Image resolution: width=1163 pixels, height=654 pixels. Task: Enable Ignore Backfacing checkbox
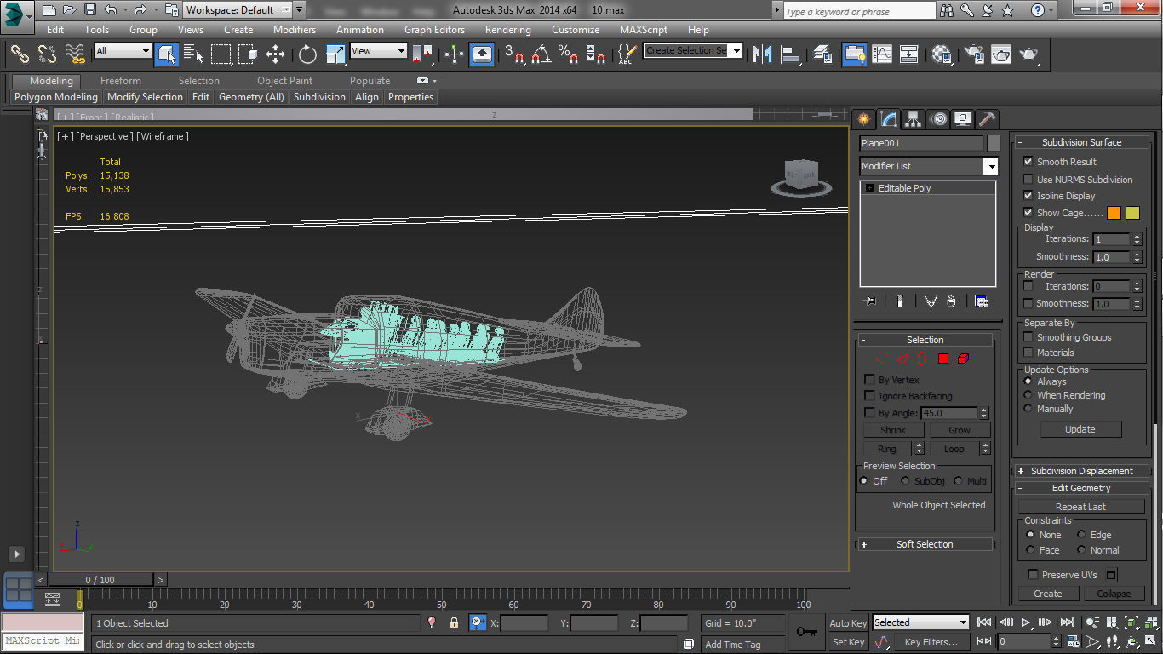coord(869,396)
